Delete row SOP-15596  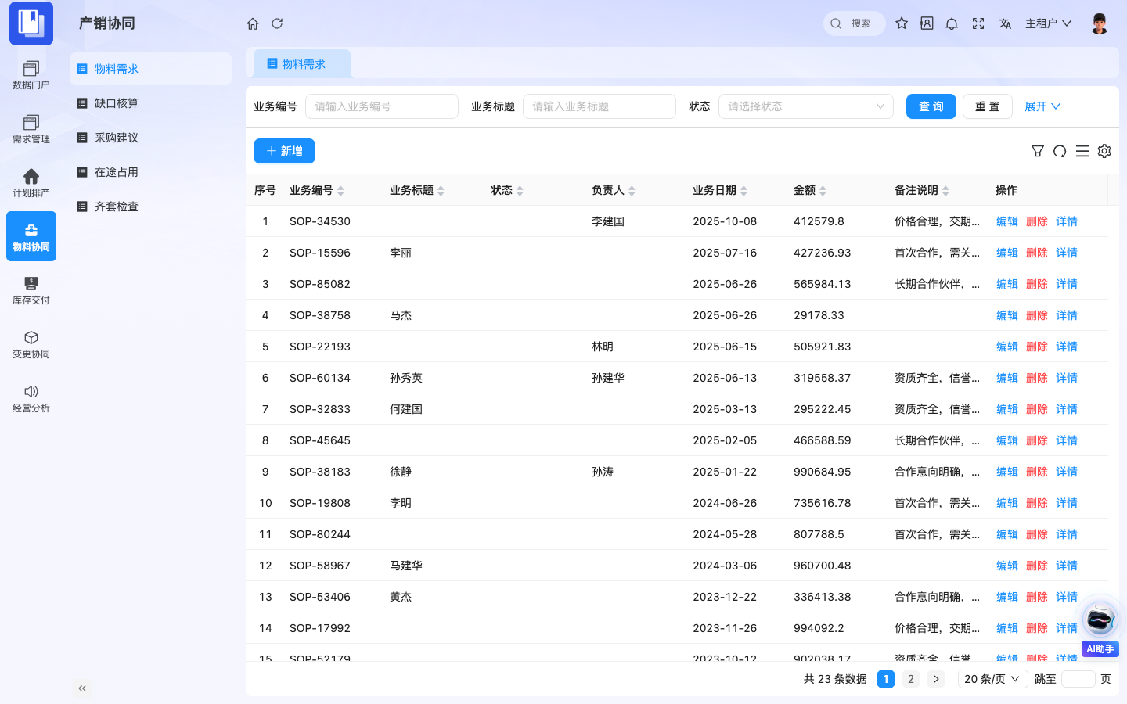tap(1037, 253)
